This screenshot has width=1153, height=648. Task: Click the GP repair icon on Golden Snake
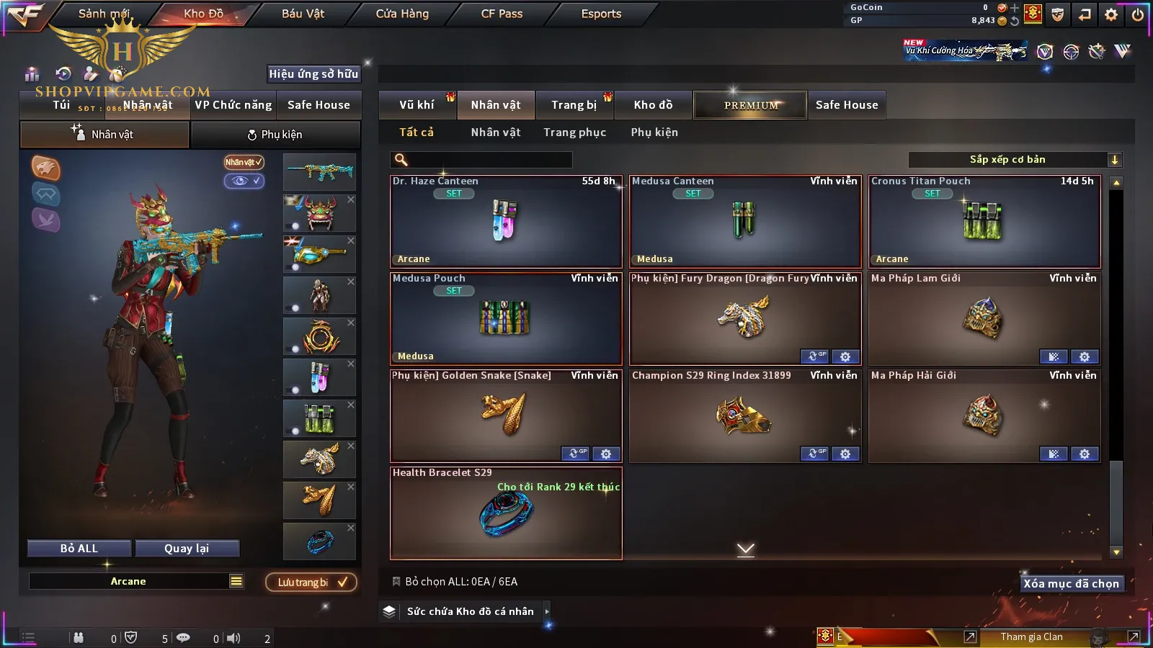(x=576, y=454)
